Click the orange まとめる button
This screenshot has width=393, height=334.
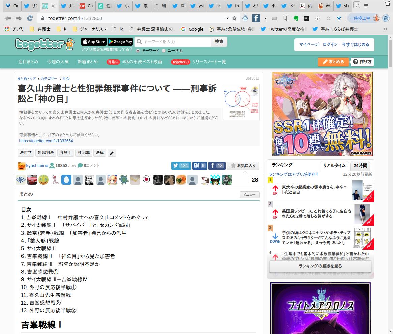[333, 62]
